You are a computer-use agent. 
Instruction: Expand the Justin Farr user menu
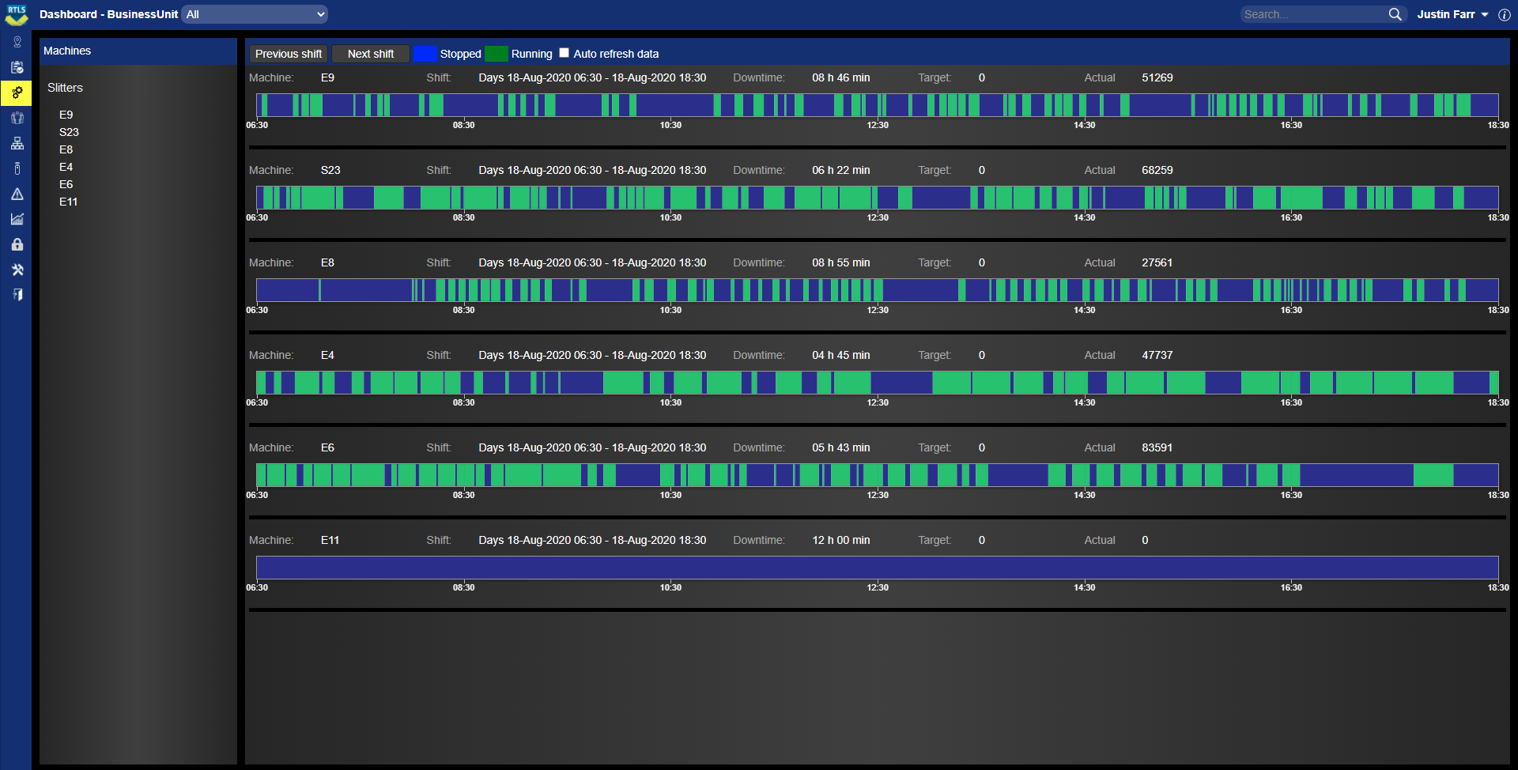point(1452,14)
